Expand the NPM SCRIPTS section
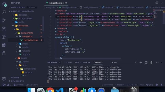This screenshot has width=165, height=92. click(x=17, y=81)
